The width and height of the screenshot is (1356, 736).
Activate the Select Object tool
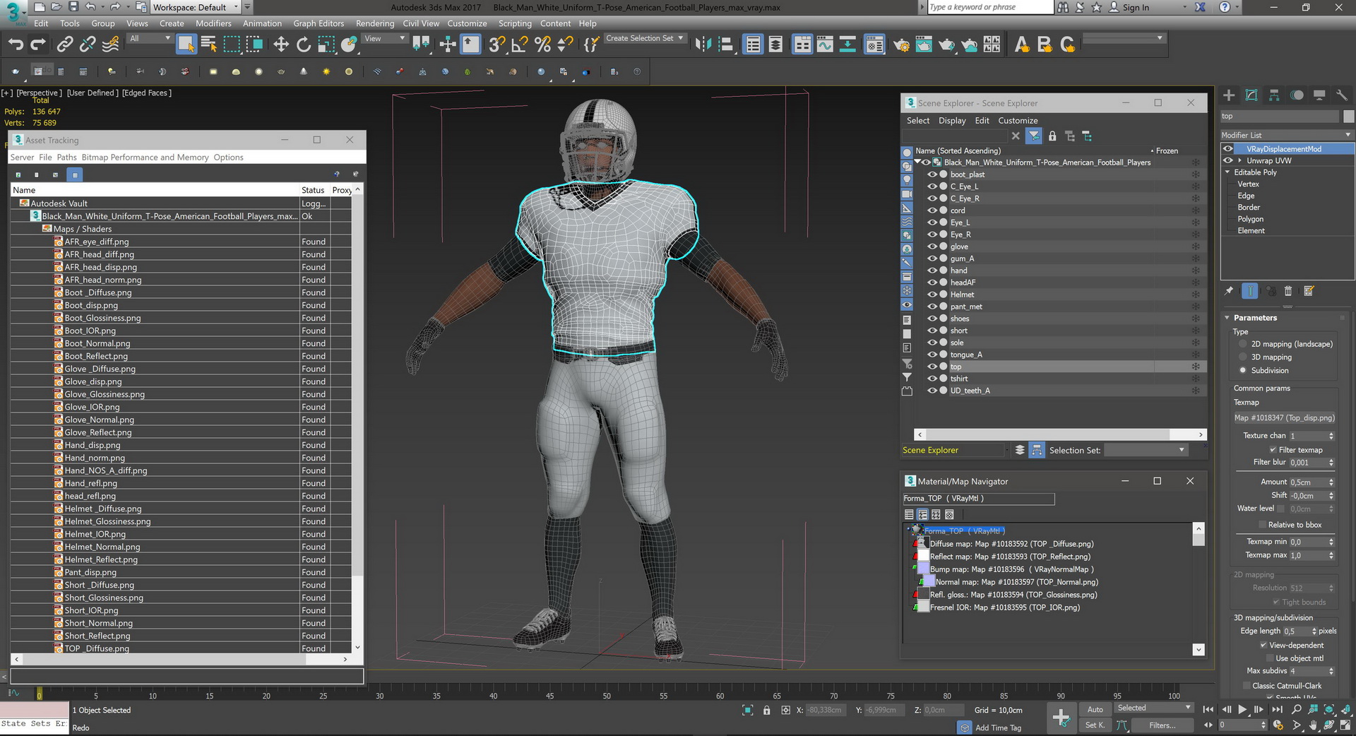tap(186, 44)
